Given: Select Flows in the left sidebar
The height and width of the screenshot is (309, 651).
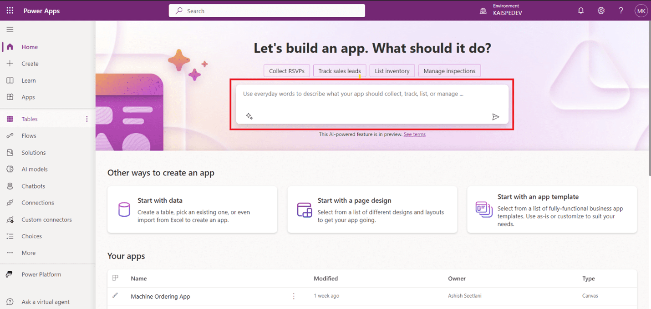Looking at the screenshot, I should click(29, 135).
